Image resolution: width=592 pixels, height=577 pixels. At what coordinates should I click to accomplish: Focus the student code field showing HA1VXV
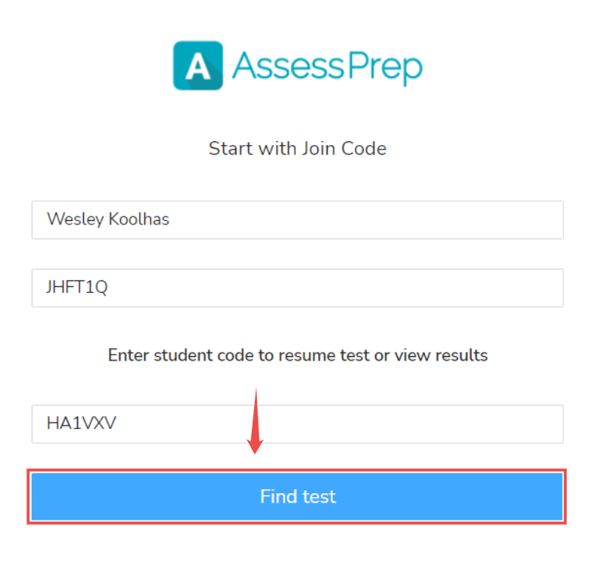[297, 424]
